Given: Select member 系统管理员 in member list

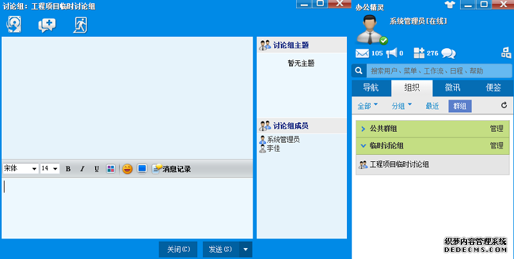Looking at the screenshot, I should [x=279, y=139].
